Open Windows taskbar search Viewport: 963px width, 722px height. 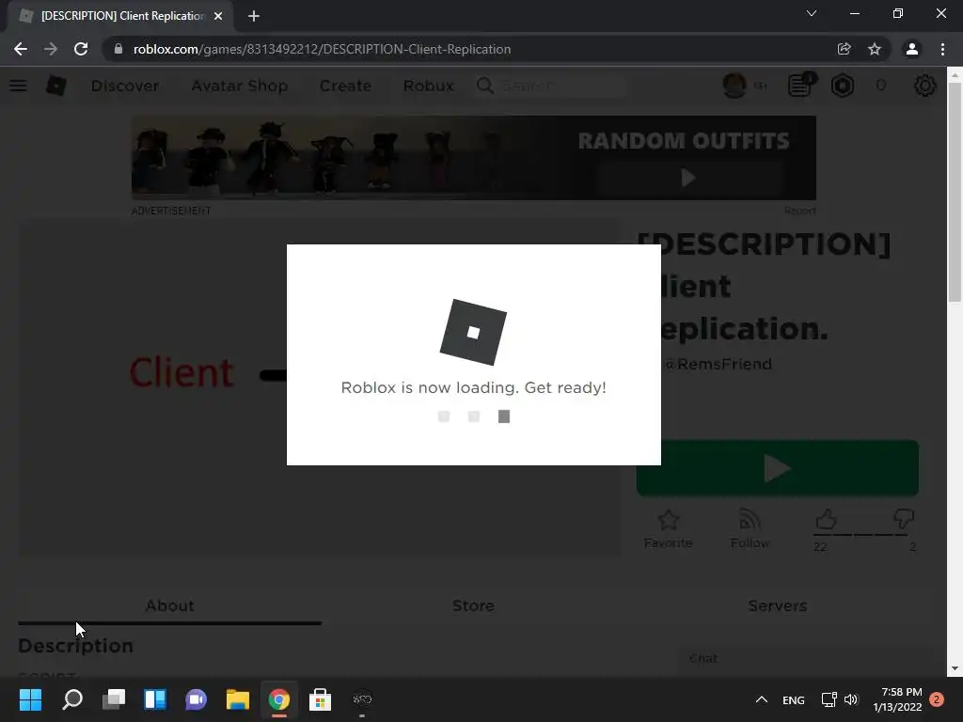coord(71,699)
